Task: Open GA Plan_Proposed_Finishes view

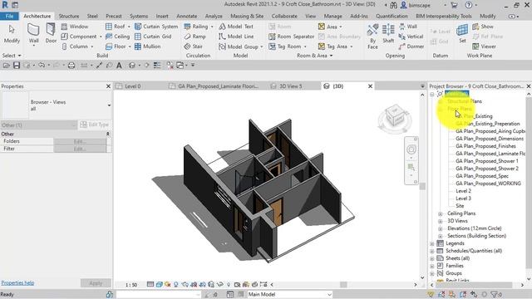Action: tap(485, 146)
